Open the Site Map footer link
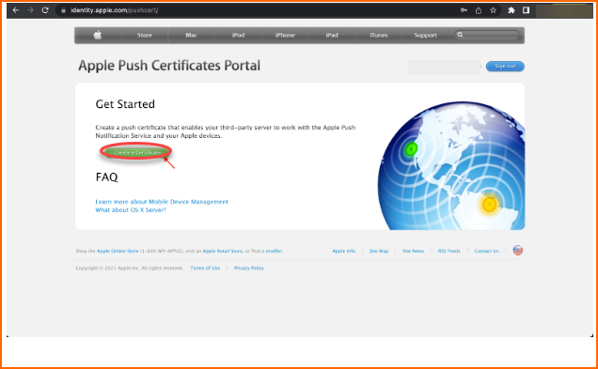Screen dimensions: 598x369 [379, 251]
